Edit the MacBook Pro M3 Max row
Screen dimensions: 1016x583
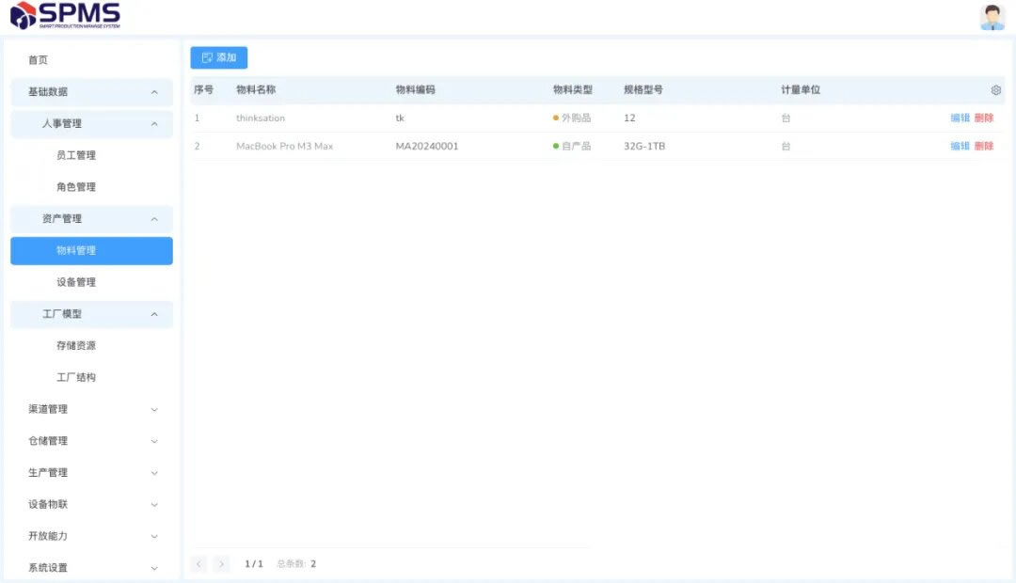[960, 147]
